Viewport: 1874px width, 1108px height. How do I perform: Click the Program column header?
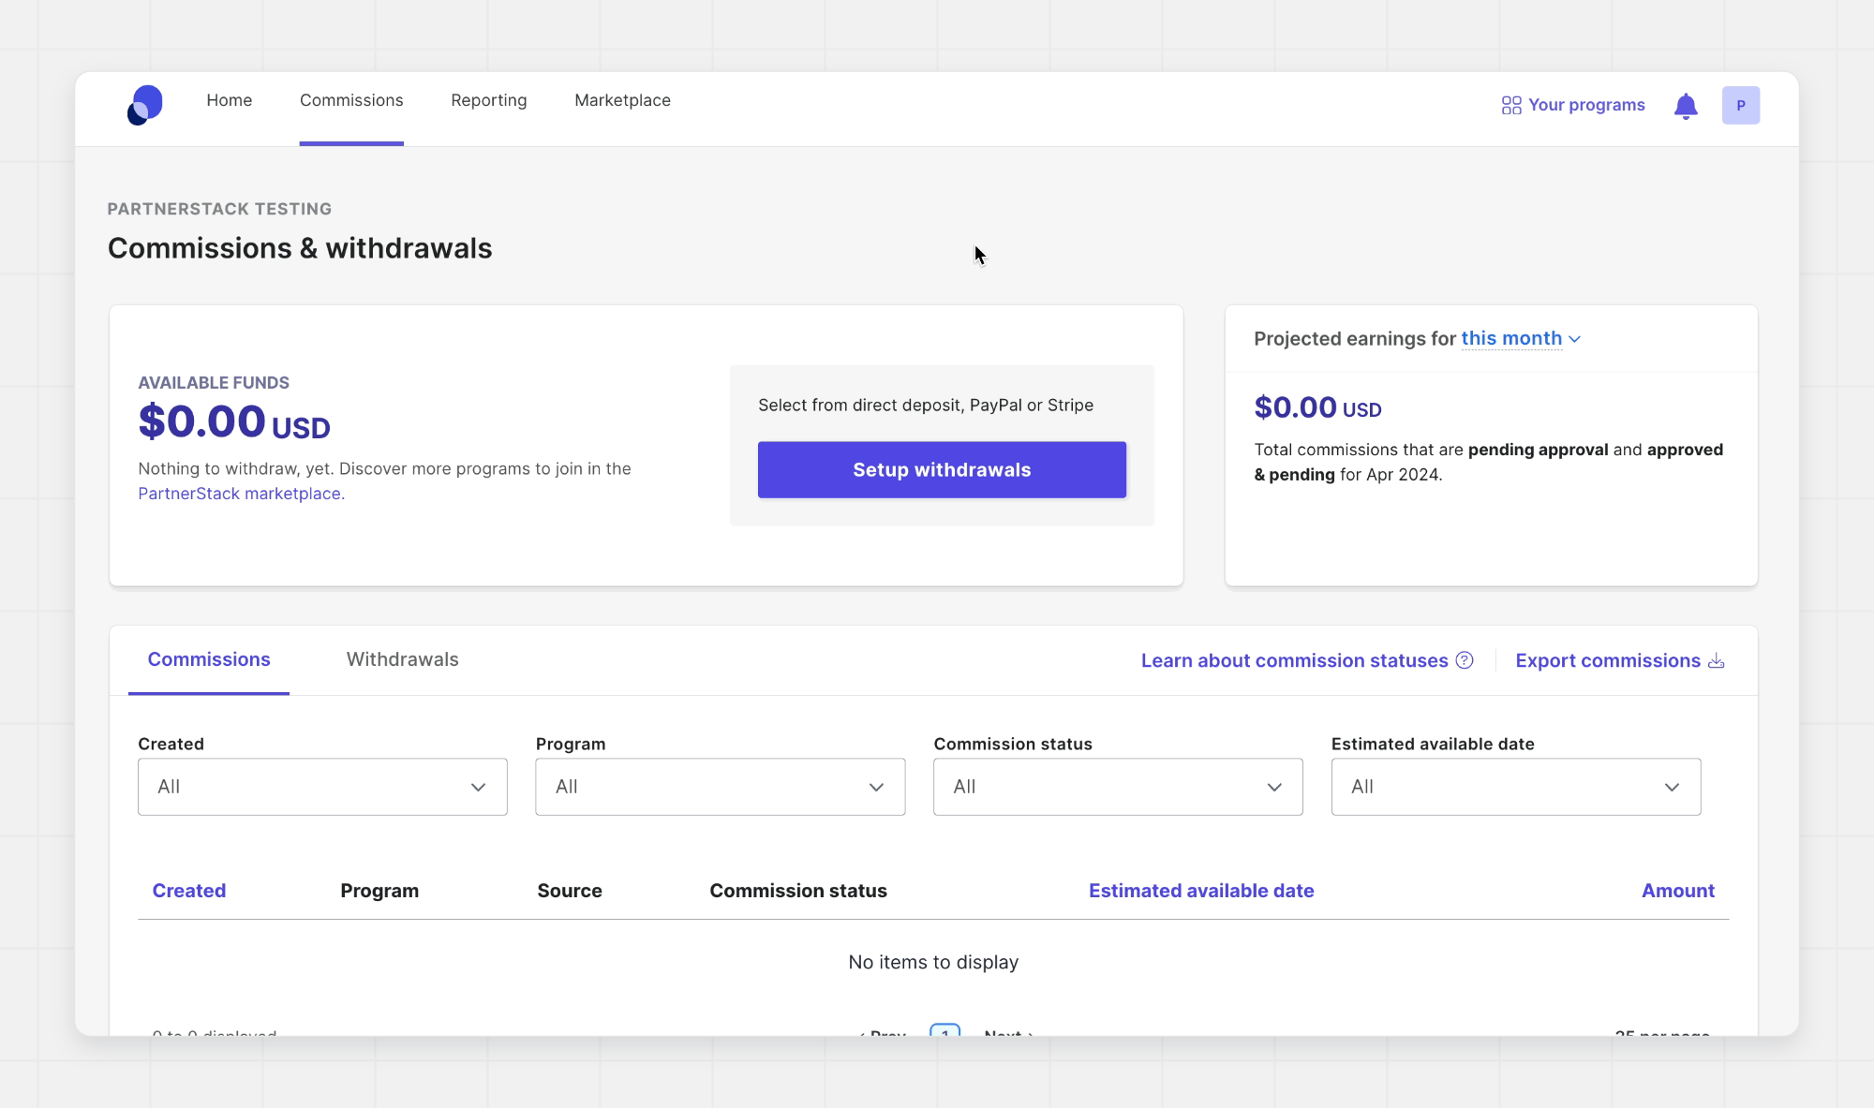point(379,891)
